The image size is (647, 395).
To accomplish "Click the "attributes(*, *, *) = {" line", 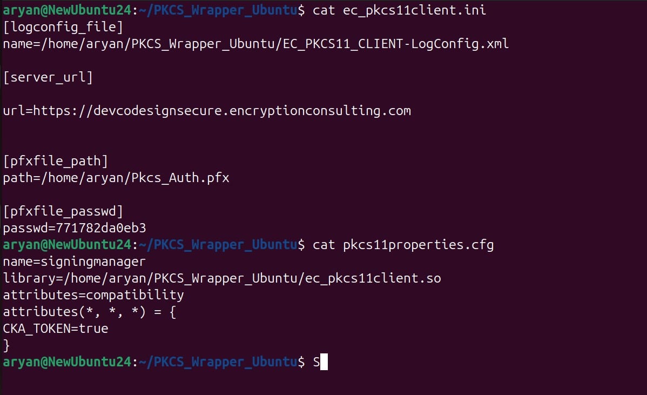I will click(x=90, y=312).
